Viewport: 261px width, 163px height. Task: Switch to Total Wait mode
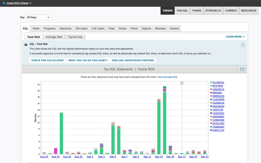pos(33,37)
